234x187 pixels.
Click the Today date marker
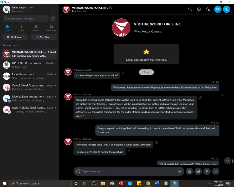[146, 72]
